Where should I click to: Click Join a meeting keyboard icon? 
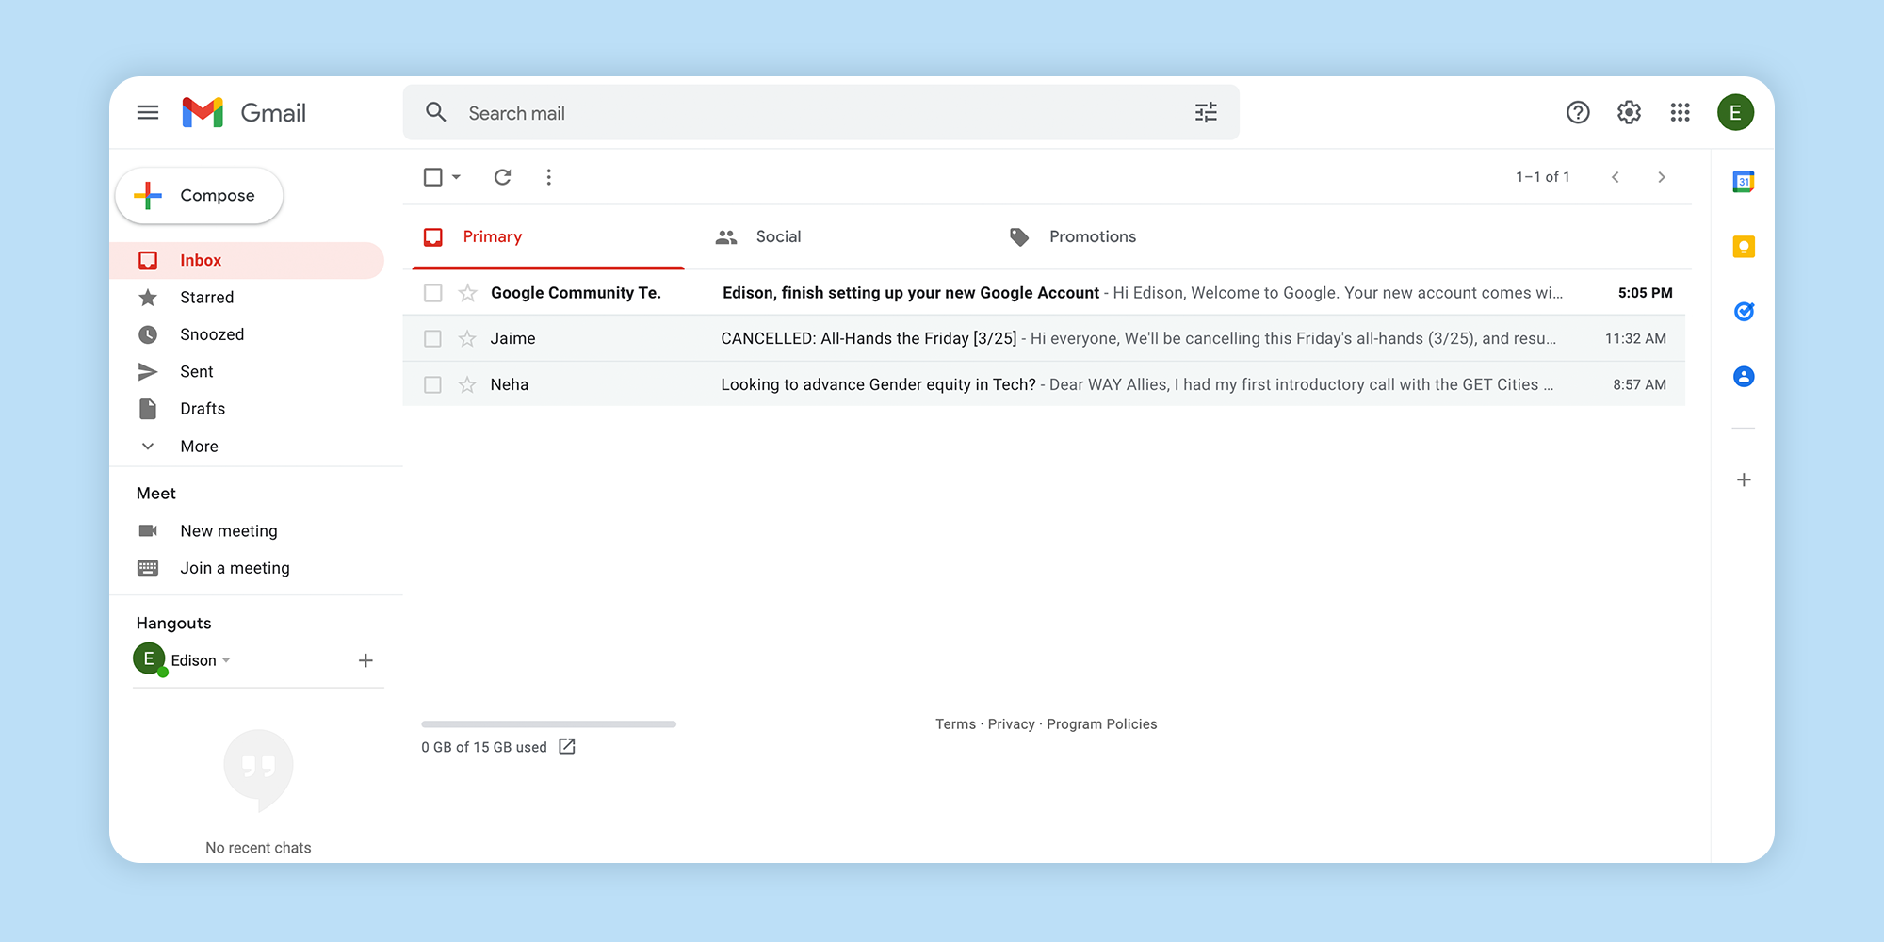[x=148, y=568]
